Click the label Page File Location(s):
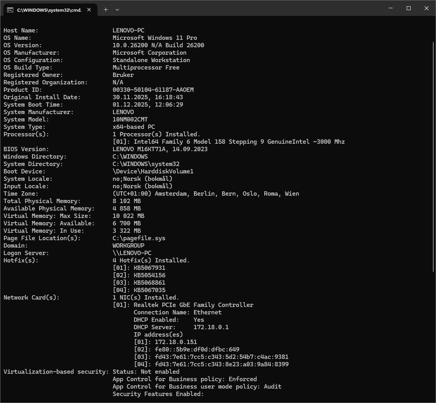Image resolution: width=436 pixels, height=403 pixels. [42, 238]
